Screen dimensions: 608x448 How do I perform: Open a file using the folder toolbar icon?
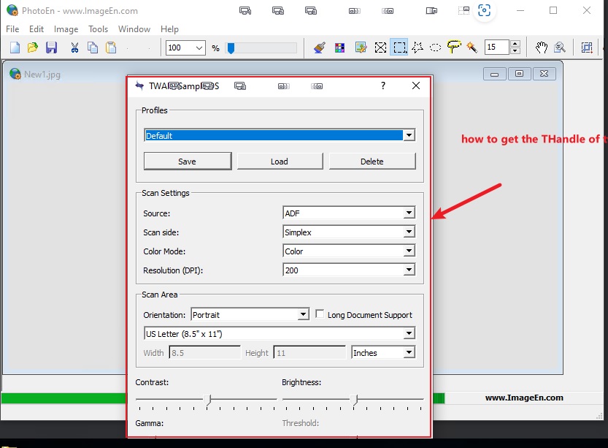point(33,48)
